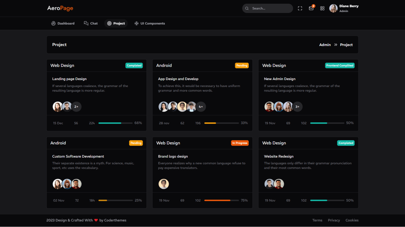Click the AeroPage logo
The height and width of the screenshot is (227, 405).
(60, 8)
